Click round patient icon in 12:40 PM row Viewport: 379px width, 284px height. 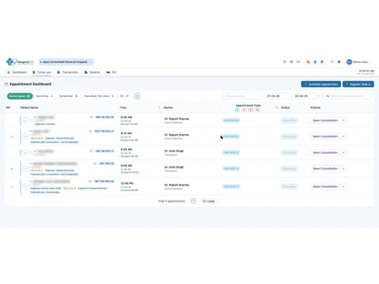click(25, 186)
